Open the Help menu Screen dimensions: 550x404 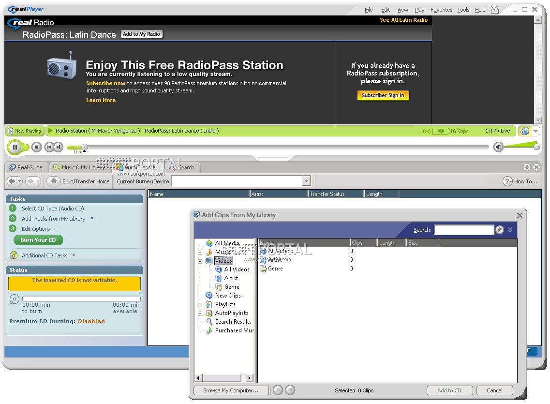tap(480, 10)
